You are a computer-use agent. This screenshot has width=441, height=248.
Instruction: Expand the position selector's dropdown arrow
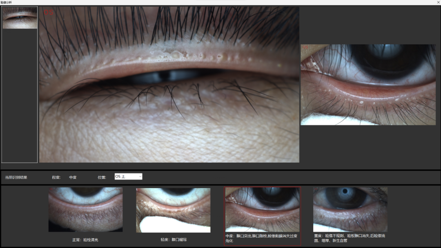pyautogui.click(x=140, y=176)
